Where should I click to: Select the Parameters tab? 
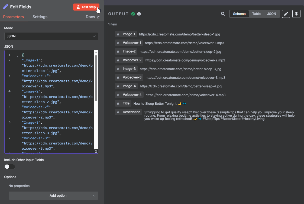(x=14, y=17)
